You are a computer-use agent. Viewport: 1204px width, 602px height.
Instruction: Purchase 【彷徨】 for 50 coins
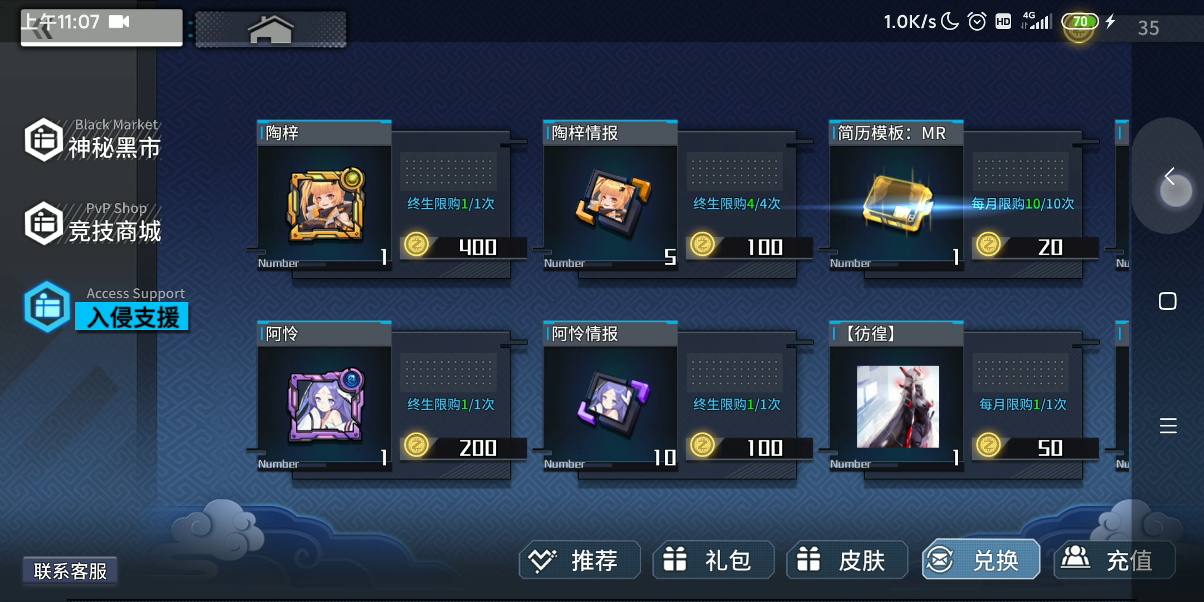1036,446
